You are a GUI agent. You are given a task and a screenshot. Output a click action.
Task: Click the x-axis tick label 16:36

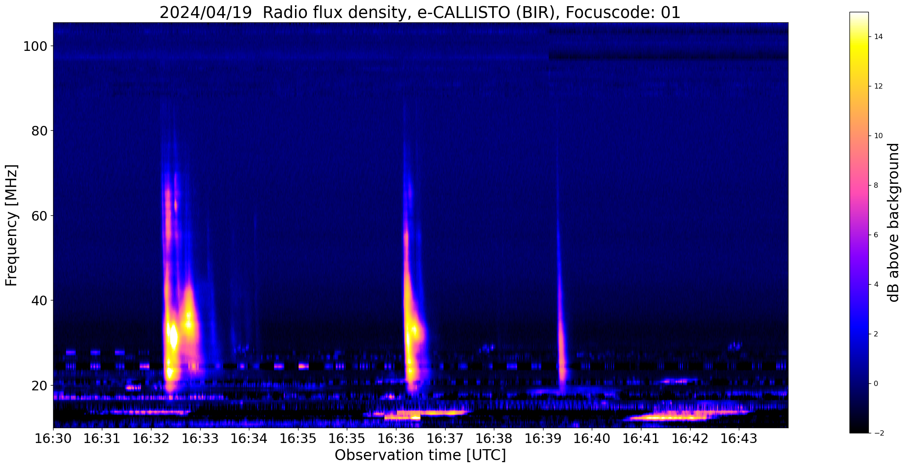click(x=396, y=438)
